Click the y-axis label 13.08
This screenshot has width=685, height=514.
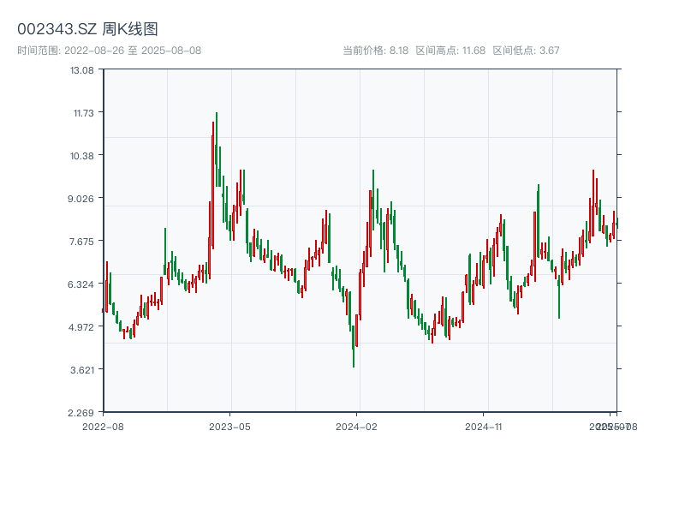(x=82, y=70)
